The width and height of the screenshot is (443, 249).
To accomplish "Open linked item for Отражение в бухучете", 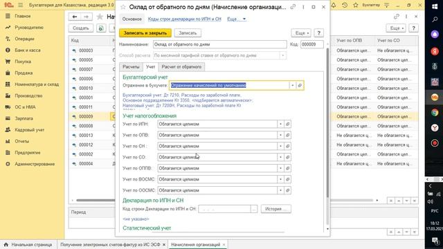I will [x=300, y=85].
